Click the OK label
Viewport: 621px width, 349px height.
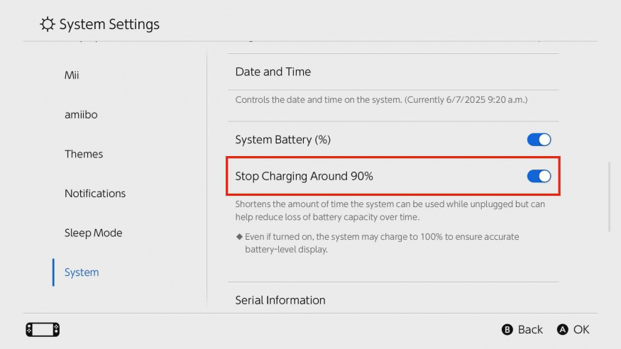(581, 330)
